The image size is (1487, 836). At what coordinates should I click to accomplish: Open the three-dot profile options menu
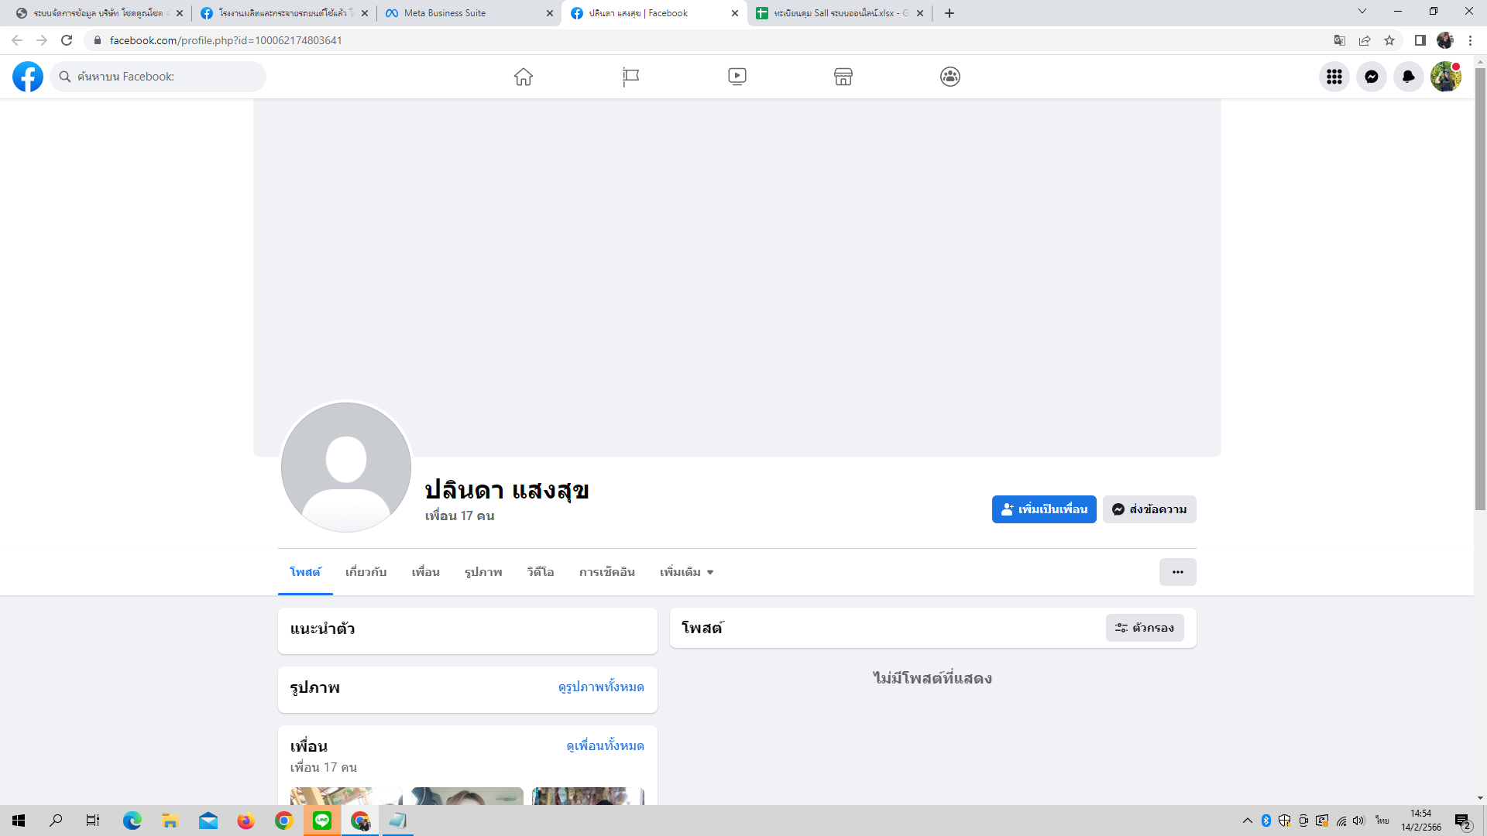[x=1177, y=572]
